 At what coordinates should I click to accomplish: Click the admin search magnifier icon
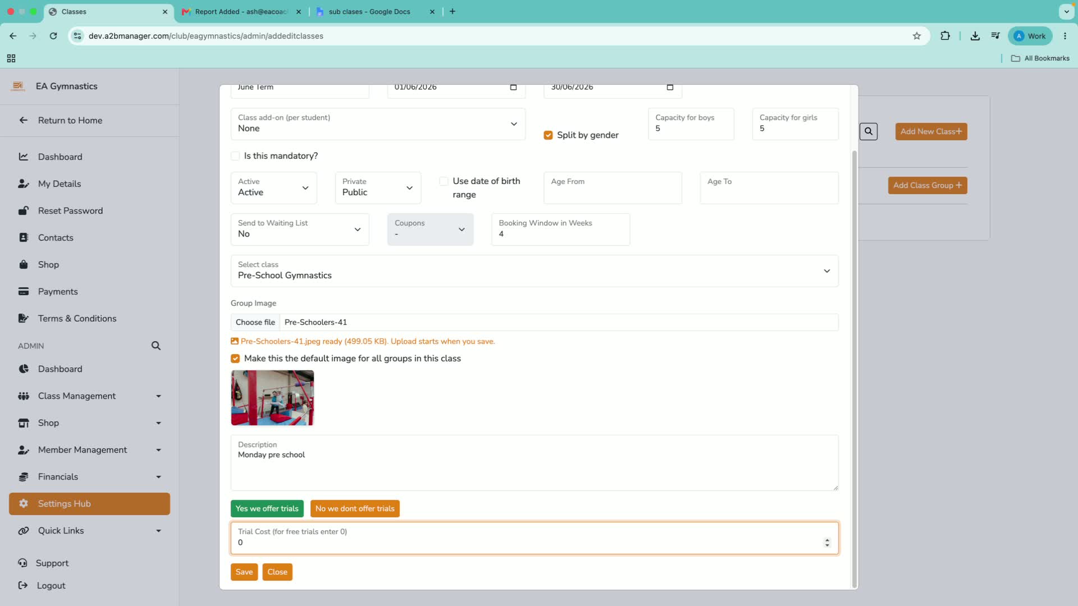coord(156,346)
